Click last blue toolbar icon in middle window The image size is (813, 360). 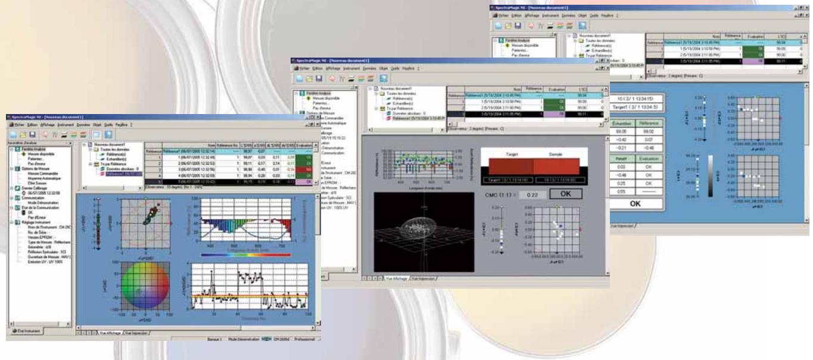(384, 78)
